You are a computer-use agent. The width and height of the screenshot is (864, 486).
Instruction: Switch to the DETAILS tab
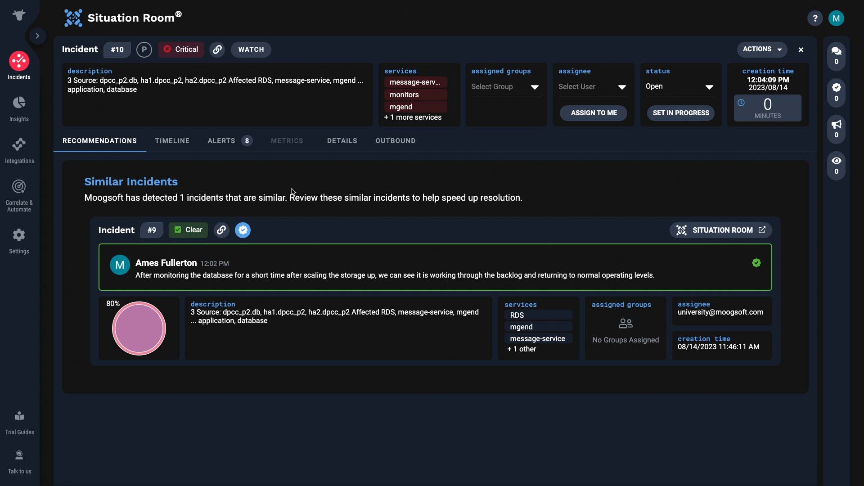(x=342, y=141)
